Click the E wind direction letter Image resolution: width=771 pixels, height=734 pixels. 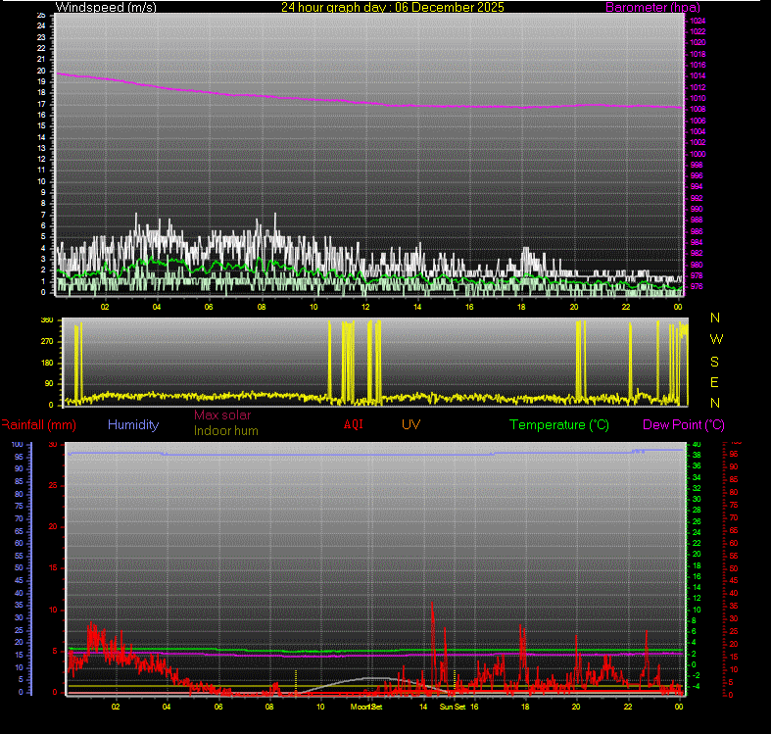pos(714,382)
